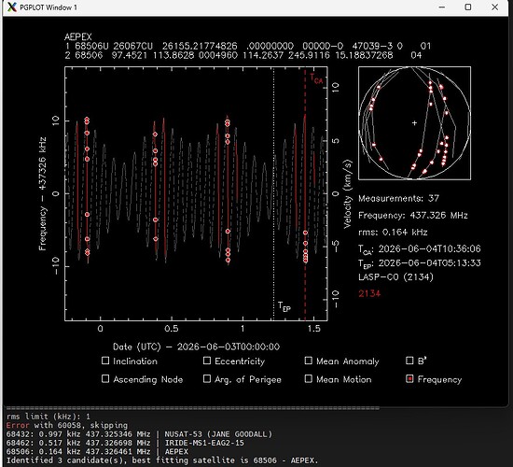Select TLE line 1 starting '1 68506U'
Screen dimensions: 513x467
point(248,46)
